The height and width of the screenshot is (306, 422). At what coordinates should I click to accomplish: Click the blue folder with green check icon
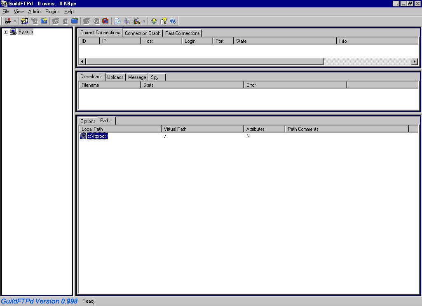click(75, 21)
